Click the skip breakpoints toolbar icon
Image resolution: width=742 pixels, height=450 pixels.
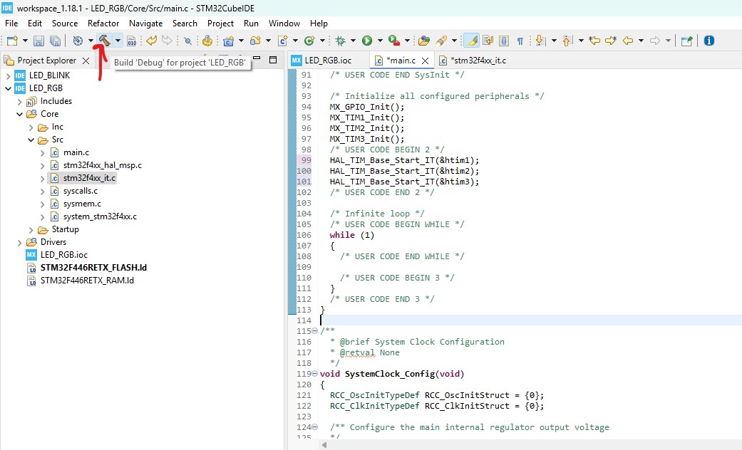(x=188, y=41)
